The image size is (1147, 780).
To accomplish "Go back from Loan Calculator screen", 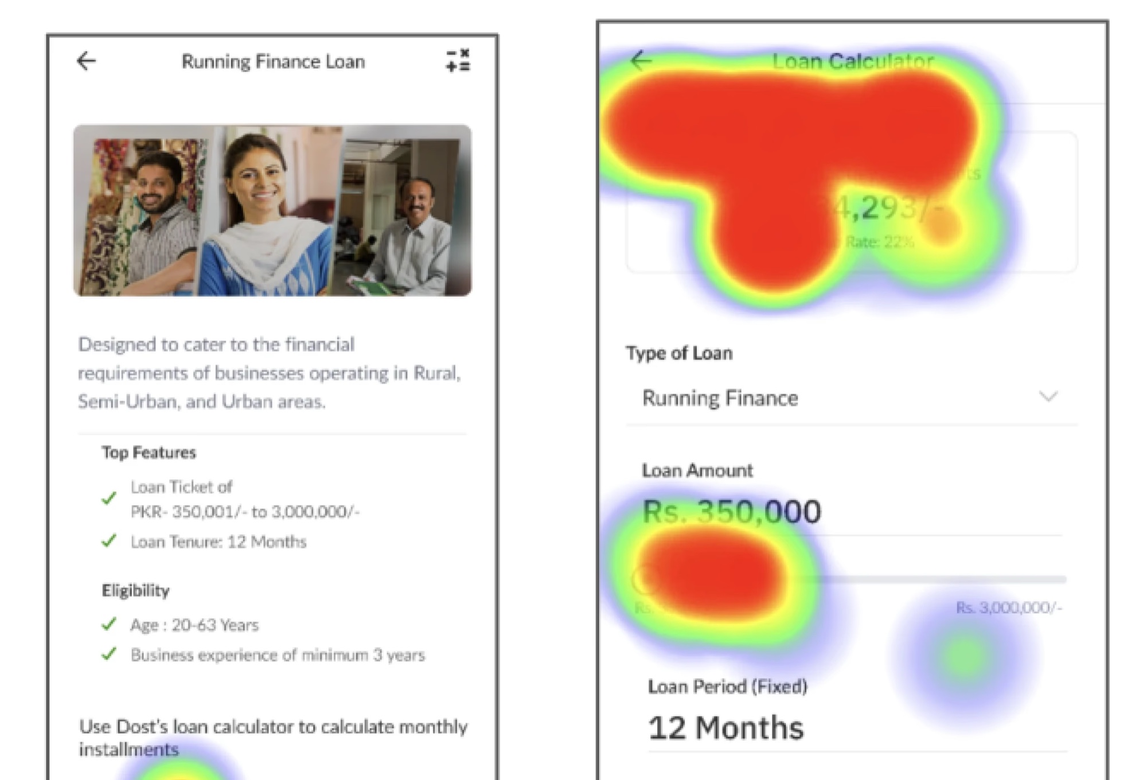I will [641, 60].
